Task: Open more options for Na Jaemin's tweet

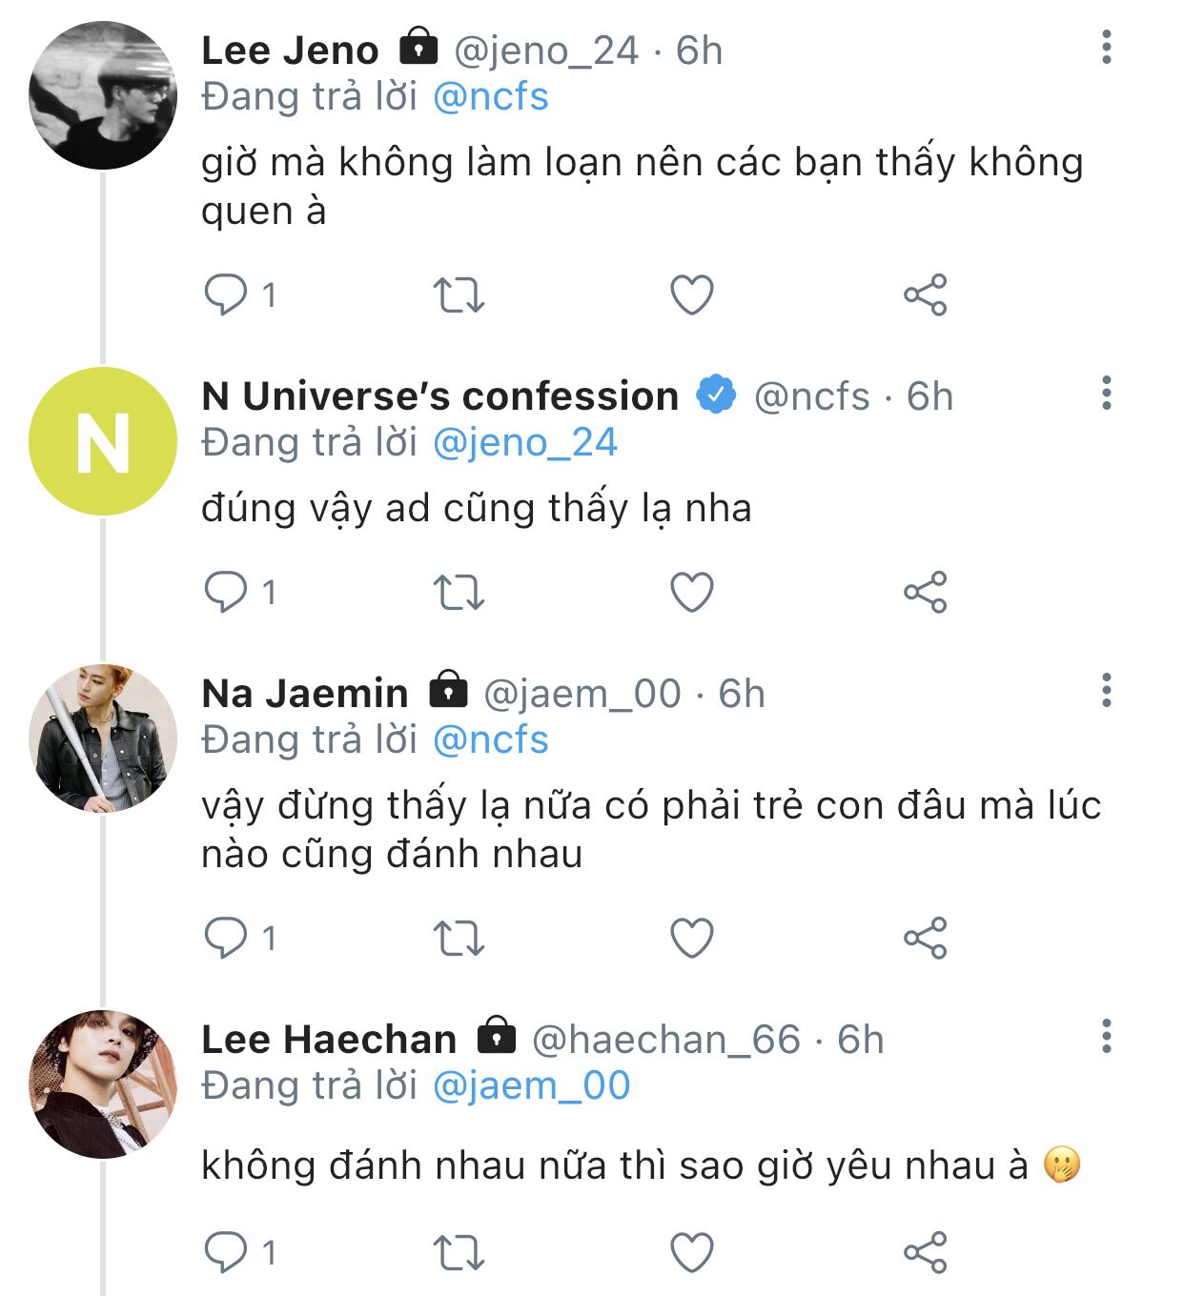Action: [1106, 690]
